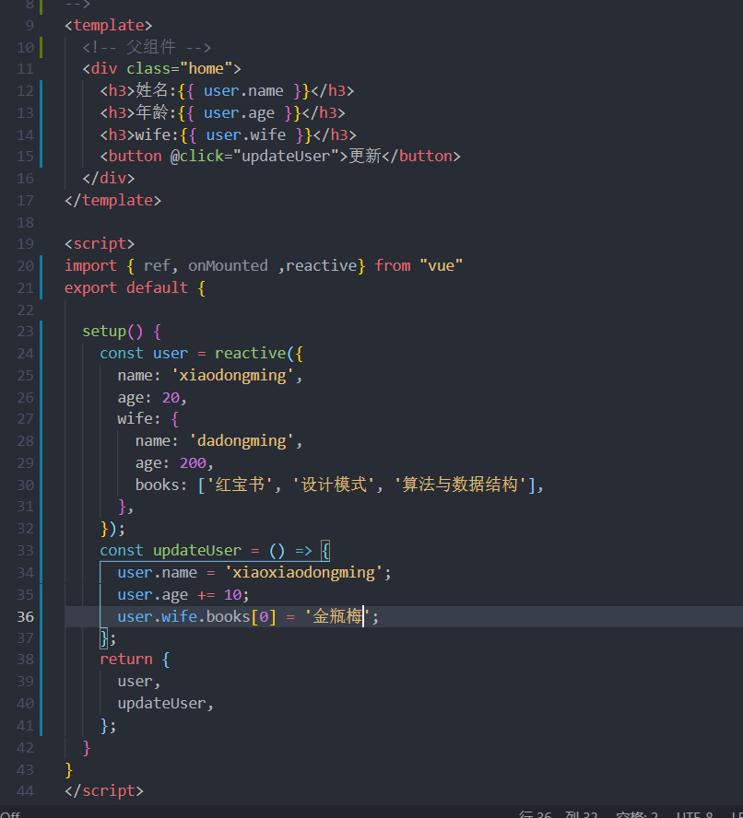Screen dimensions: 743x818
Task: Click user.name interpolation in the 姓名 heading
Action: [244, 91]
